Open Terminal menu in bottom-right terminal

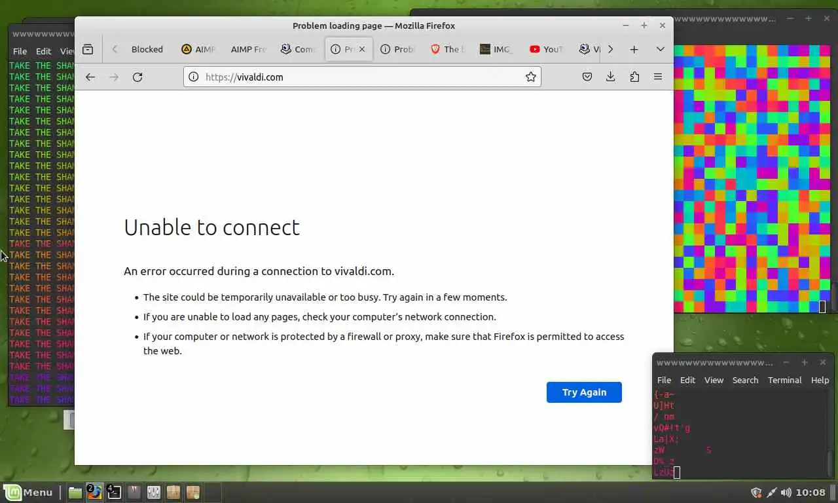(784, 380)
